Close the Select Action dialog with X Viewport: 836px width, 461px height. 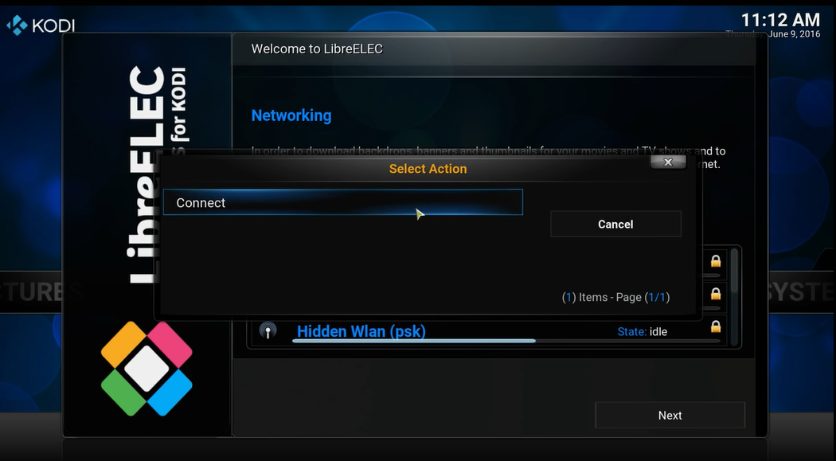pyautogui.click(x=668, y=162)
